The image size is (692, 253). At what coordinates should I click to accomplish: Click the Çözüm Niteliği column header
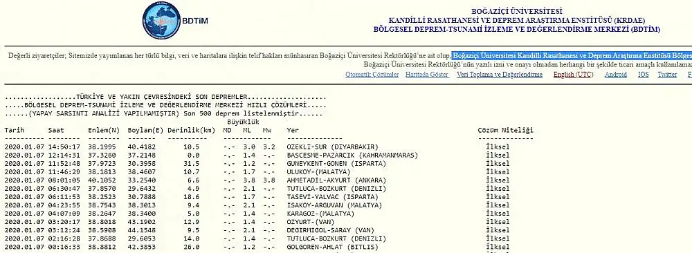[506, 130]
